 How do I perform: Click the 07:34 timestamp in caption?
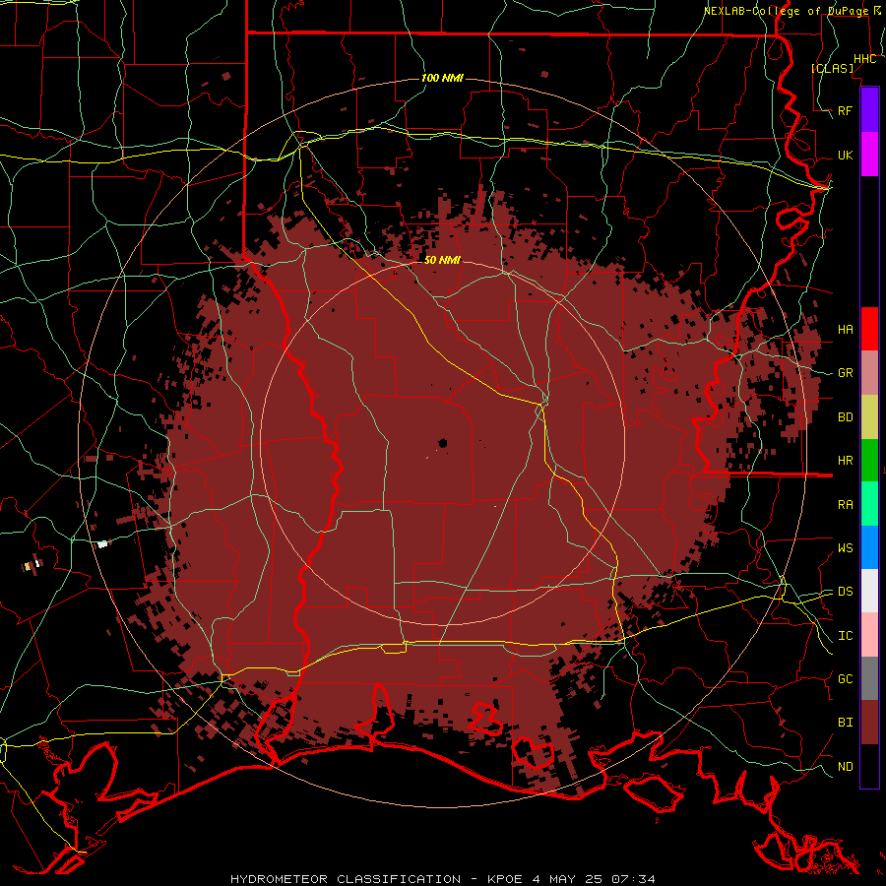(633, 879)
